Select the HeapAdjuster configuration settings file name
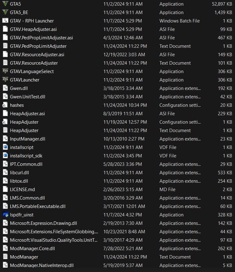The height and width of the screenshot is (272, 235). pos(24,122)
